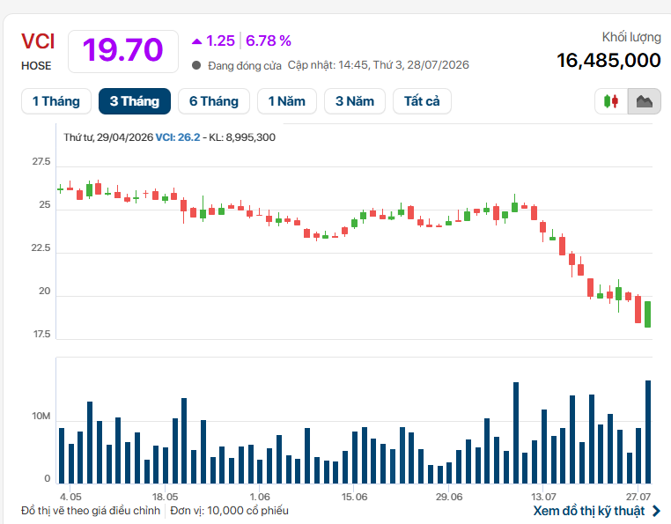
Task: Select the 1 Tháng time range
Action: [56, 101]
